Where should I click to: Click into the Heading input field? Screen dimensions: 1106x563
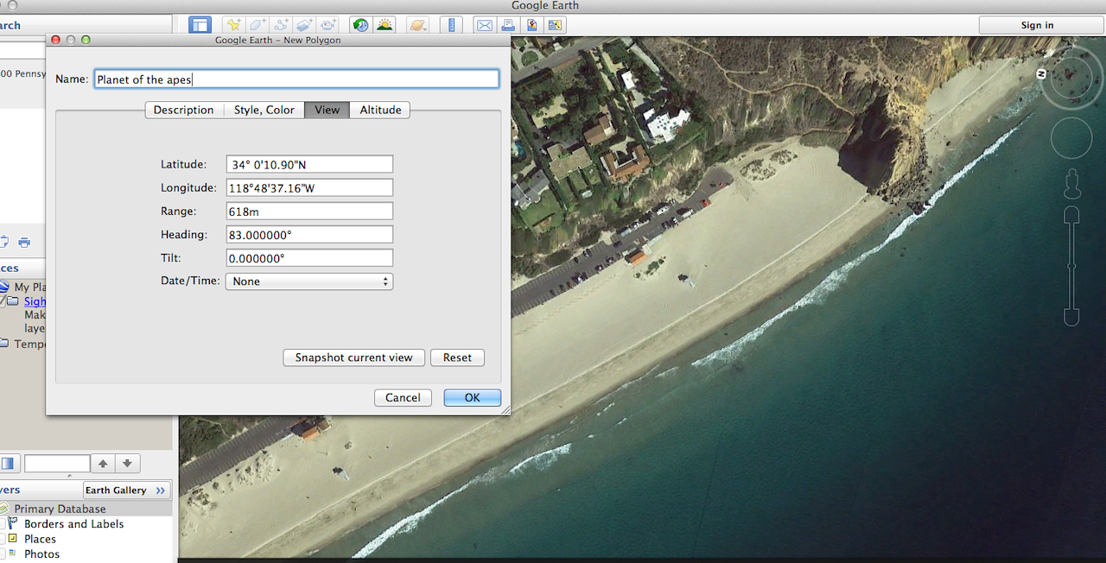(x=308, y=235)
